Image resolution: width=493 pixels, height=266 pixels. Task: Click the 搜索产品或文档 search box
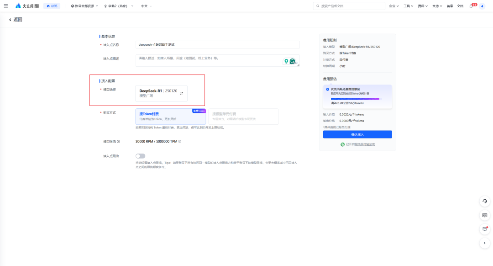pyautogui.click(x=349, y=6)
